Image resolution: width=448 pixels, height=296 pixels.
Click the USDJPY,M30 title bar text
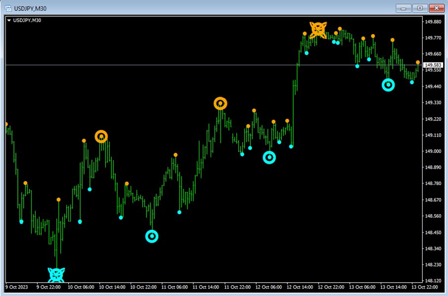(30, 8)
